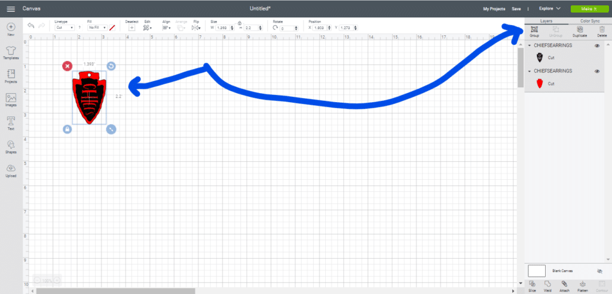Viewport: 612px width, 294px height.
Task: Open the hamburger main menu
Action: pyautogui.click(x=11, y=9)
